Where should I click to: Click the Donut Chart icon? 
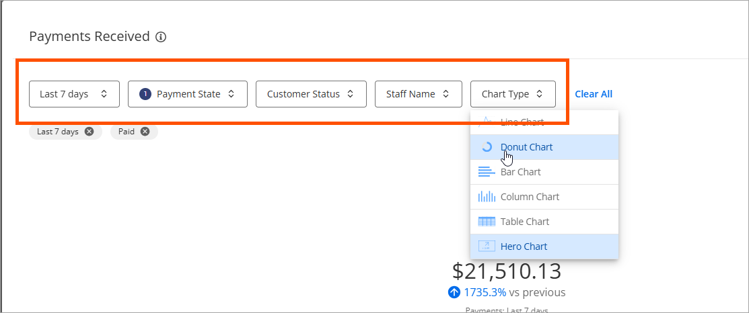(487, 147)
